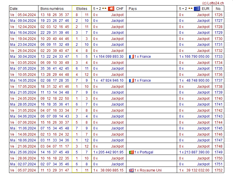
Task: Open the Lotto24.ch copyright link
Action: pos(213,3)
